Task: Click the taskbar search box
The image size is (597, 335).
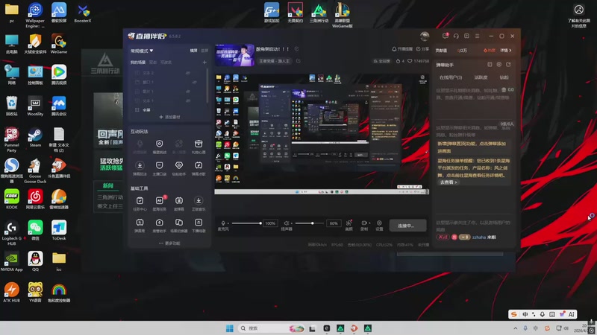Action: point(272,328)
